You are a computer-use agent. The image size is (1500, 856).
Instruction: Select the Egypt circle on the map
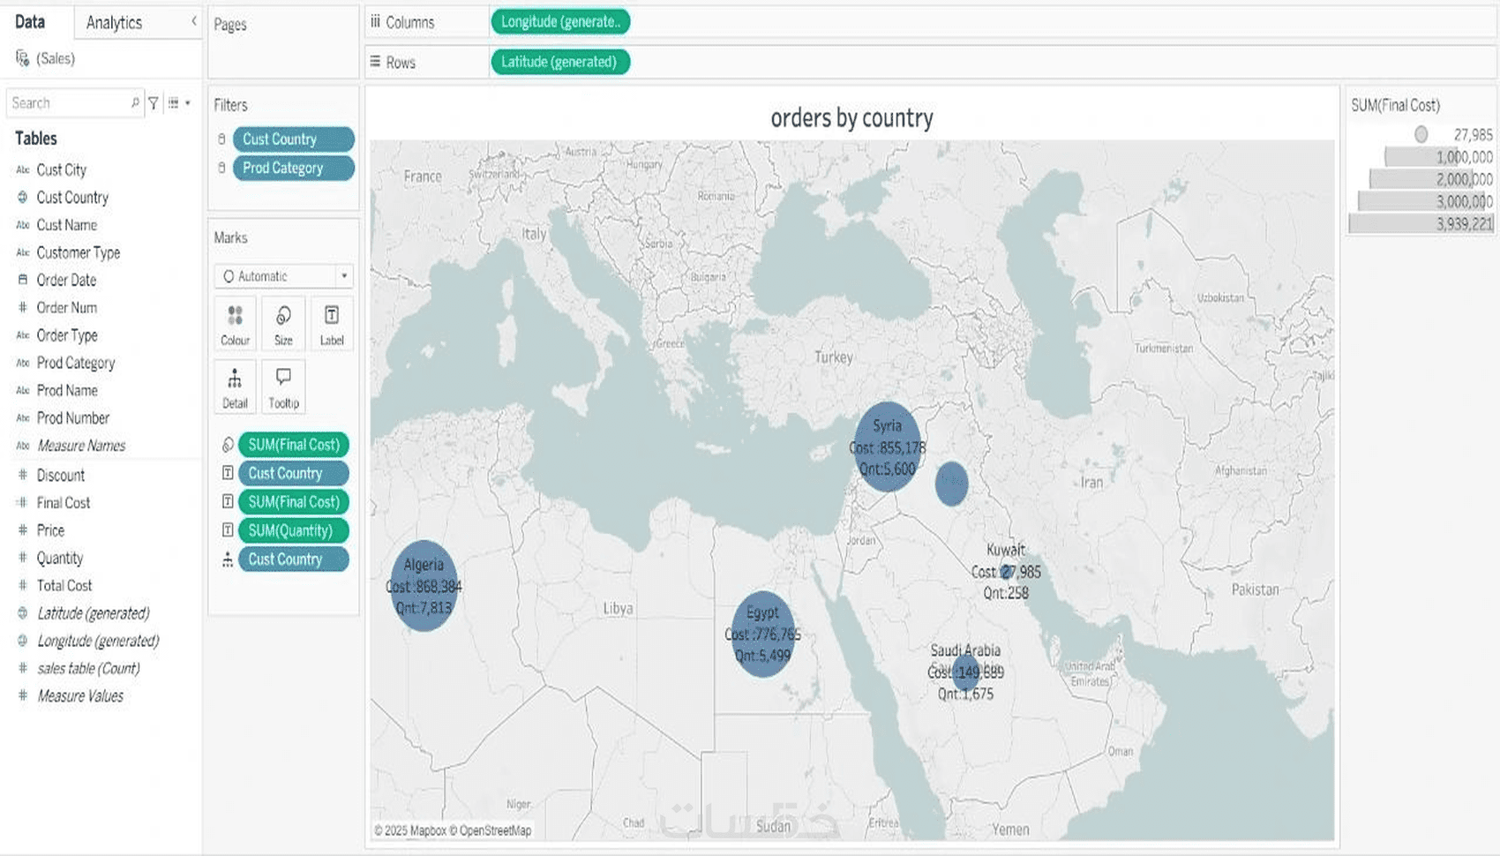click(x=763, y=634)
